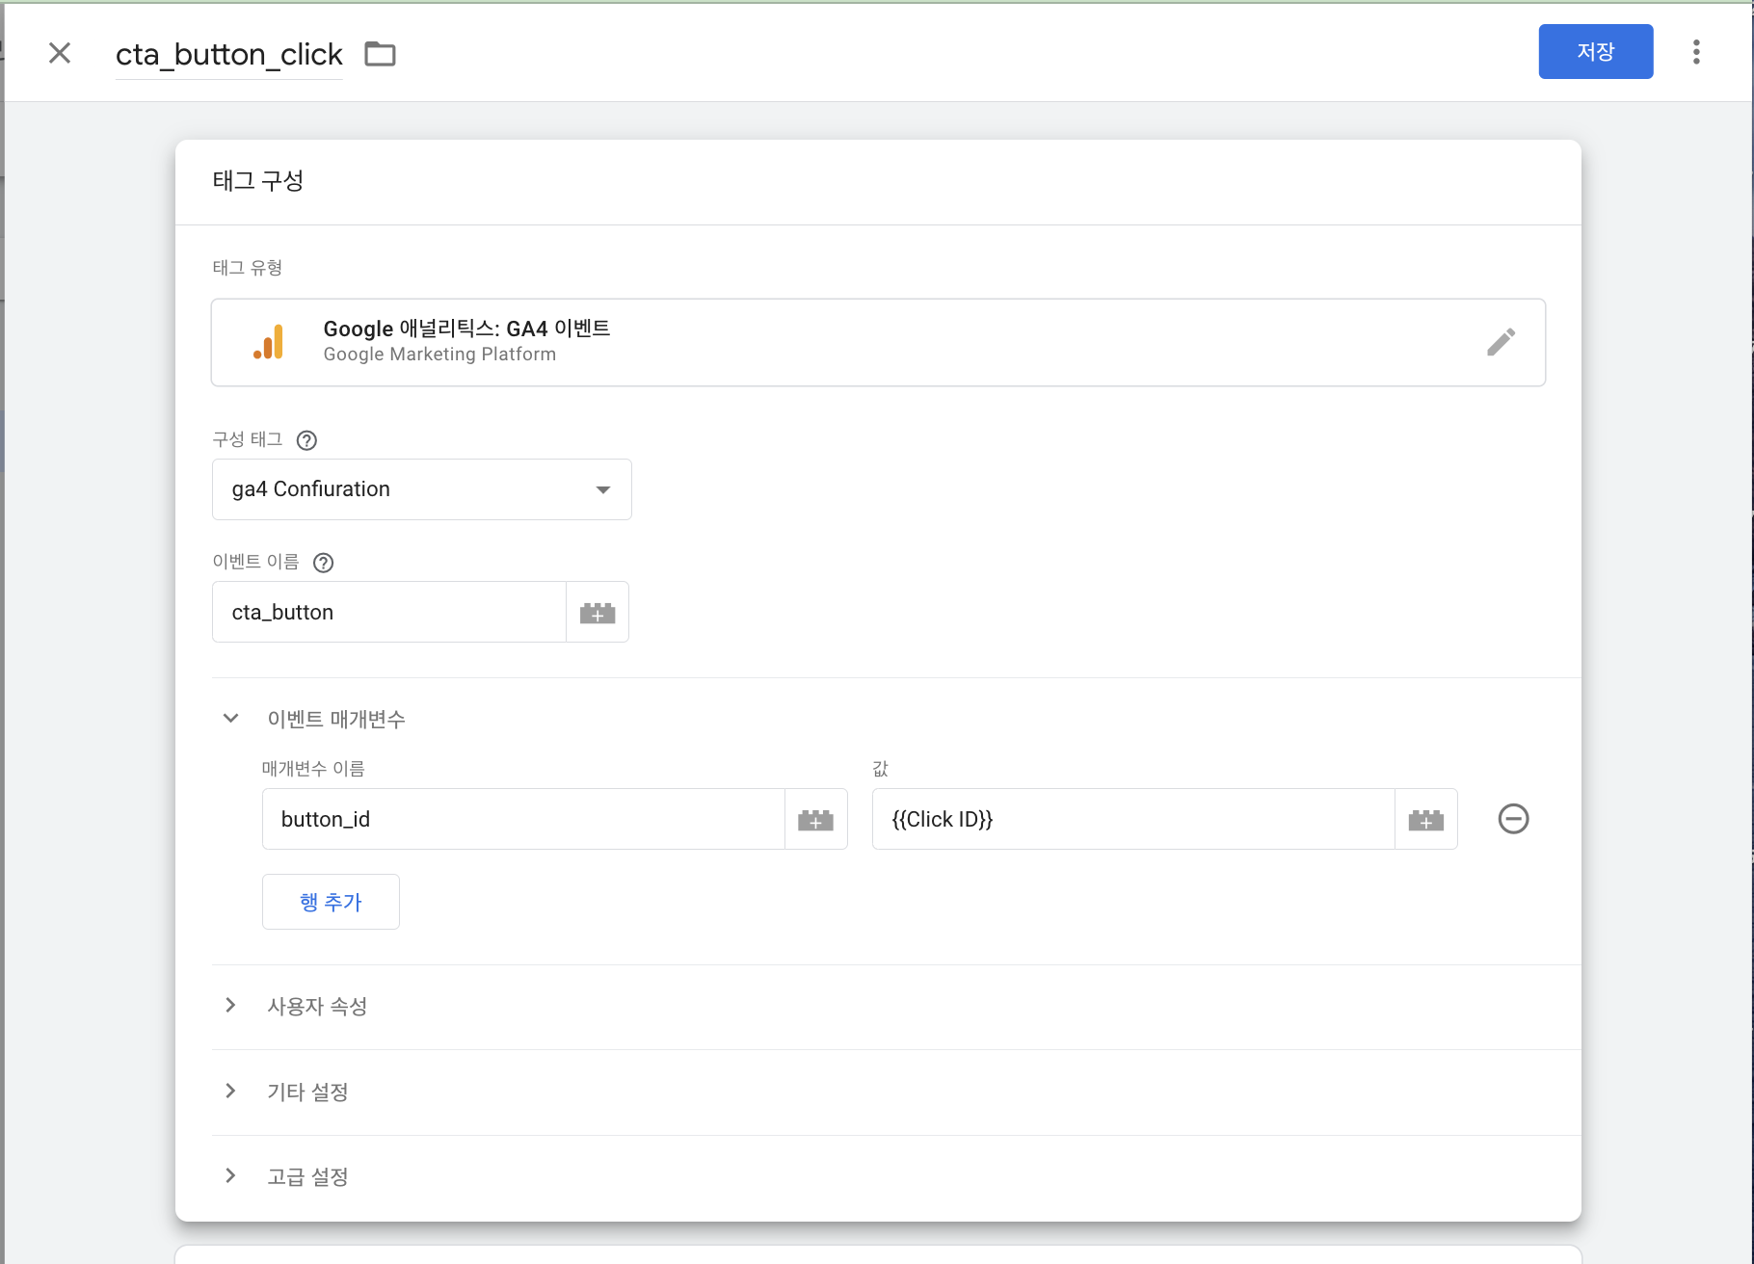Screen dimensions: 1754x1264
Task: Open the ga4 Confiuration dropdown
Action: click(421, 489)
